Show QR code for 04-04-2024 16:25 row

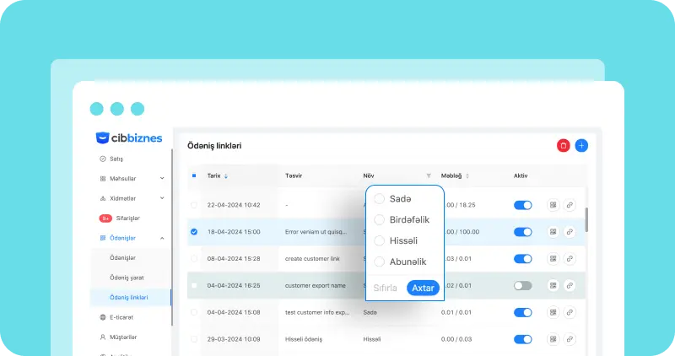pyautogui.click(x=553, y=286)
